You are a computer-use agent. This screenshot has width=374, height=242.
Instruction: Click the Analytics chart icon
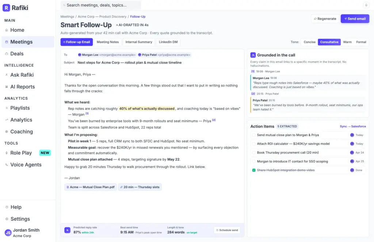point(7,120)
